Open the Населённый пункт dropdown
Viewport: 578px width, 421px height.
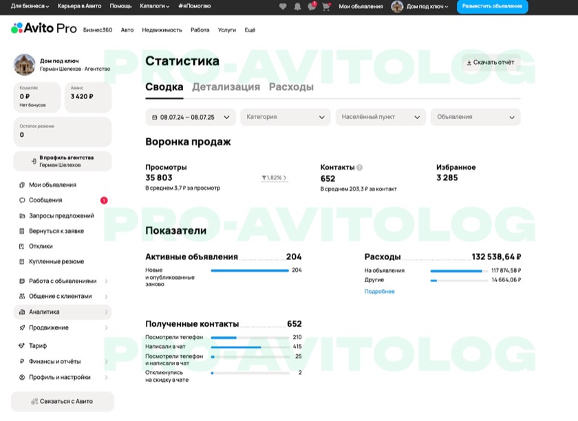(381, 117)
